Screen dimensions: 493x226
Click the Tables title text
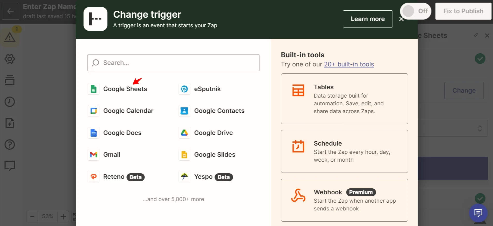click(x=324, y=87)
